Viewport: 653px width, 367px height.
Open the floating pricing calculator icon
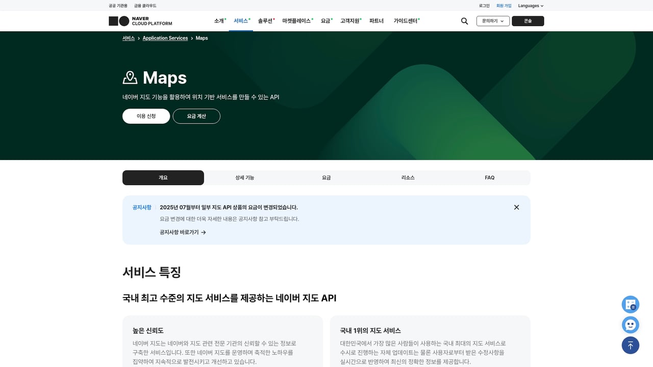click(x=630, y=304)
